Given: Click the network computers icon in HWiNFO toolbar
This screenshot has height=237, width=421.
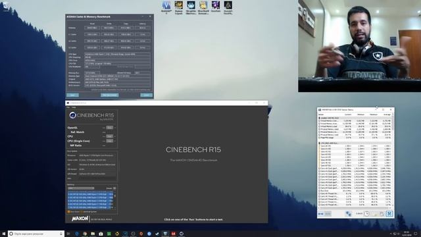Looking at the screenshot, I should pyautogui.click(x=349, y=214).
